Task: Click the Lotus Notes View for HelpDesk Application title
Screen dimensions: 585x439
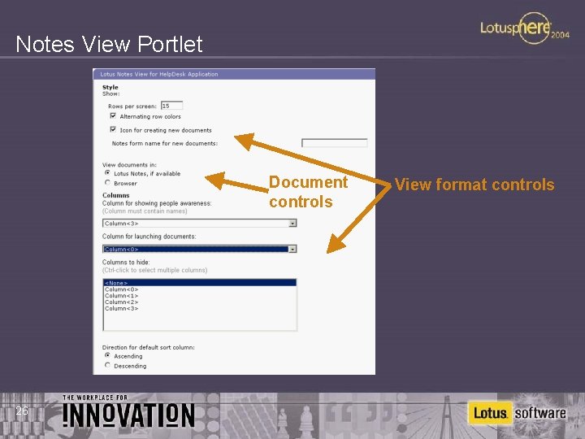Action: [x=159, y=74]
